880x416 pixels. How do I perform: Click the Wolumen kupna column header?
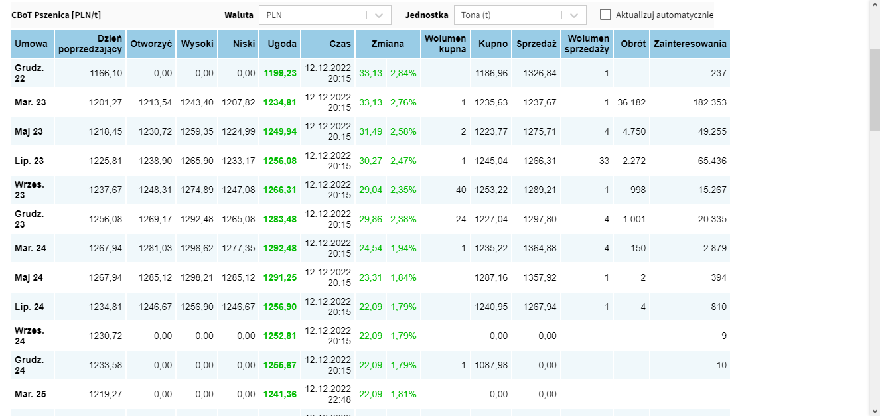point(445,44)
